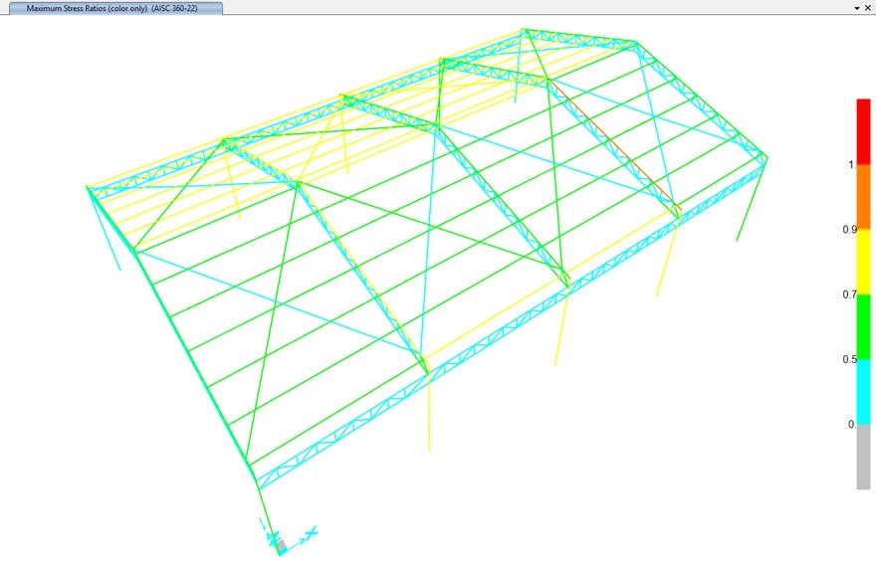Click the ridge apex of the far gable frame
Screen dimensions: 876x567
[524, 32]
